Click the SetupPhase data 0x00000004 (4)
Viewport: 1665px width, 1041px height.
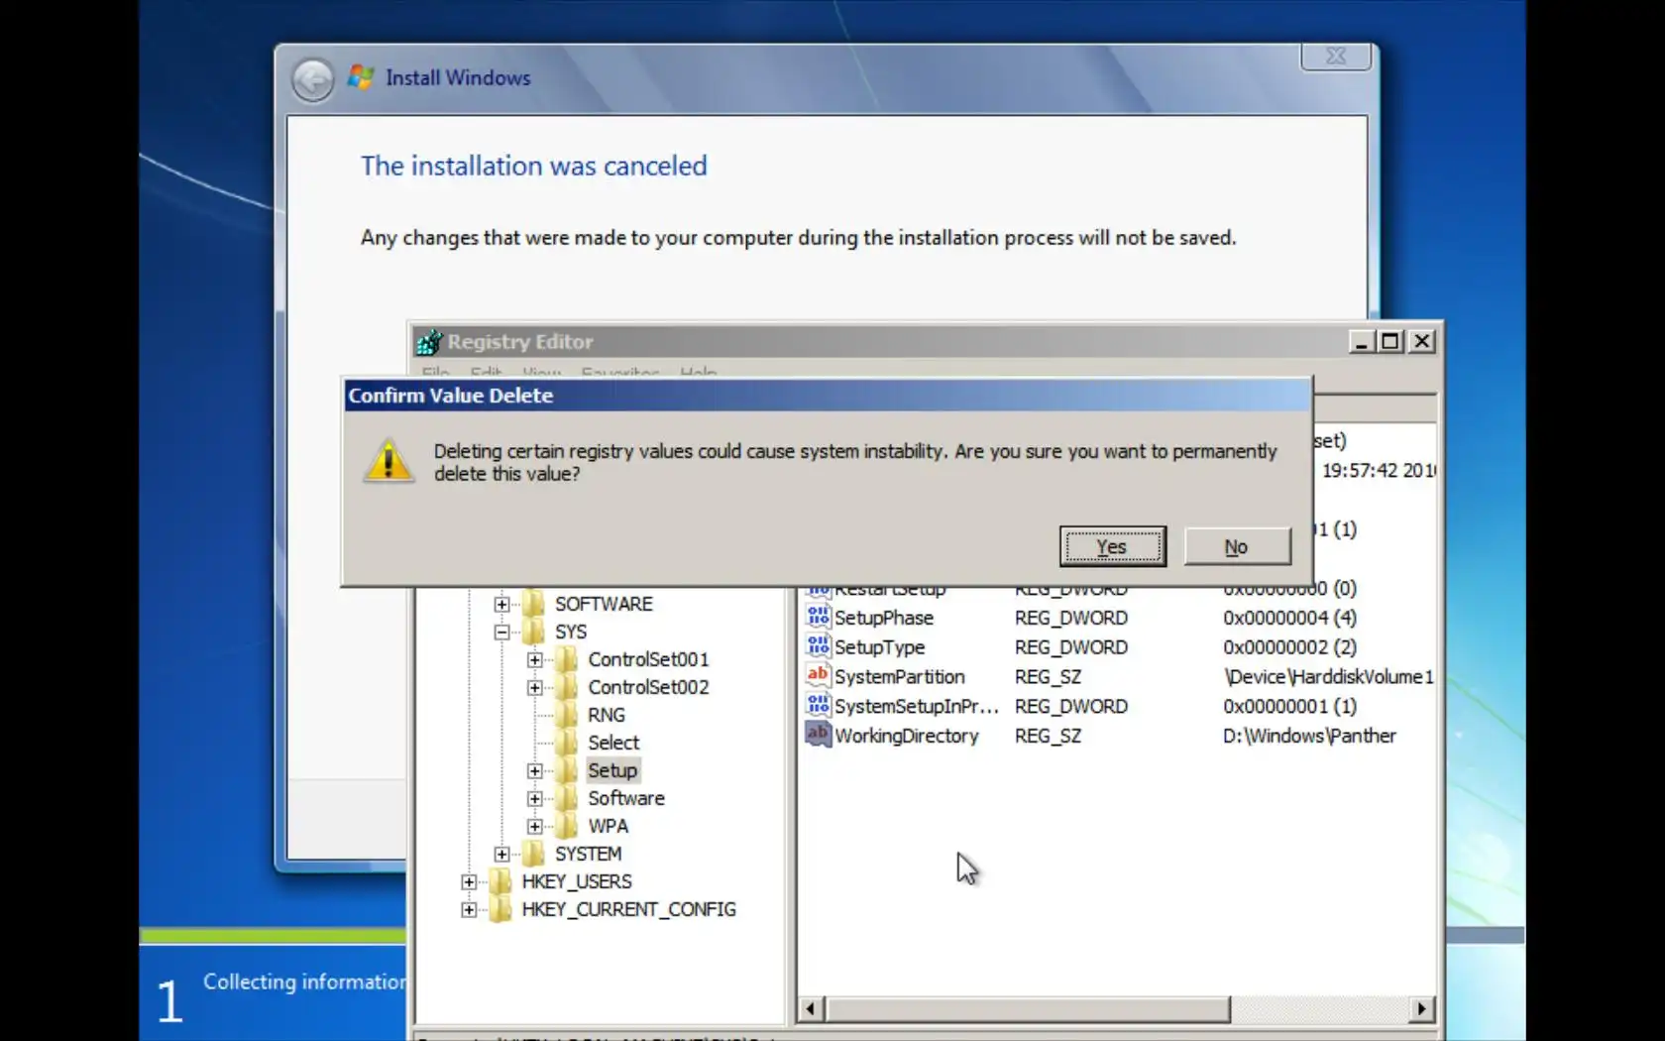pos(1289,618)
